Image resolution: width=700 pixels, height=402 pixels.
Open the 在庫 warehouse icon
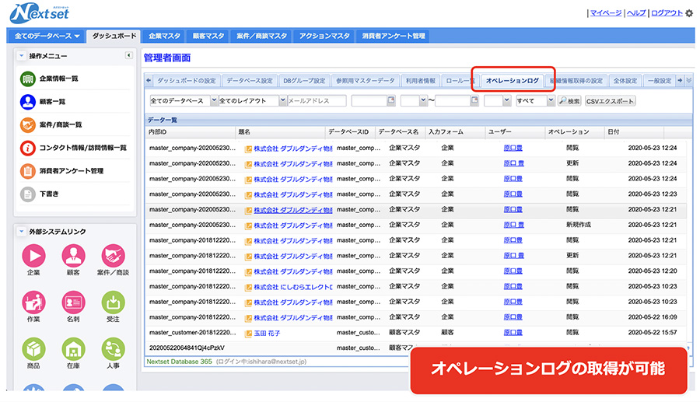[x=73, y=349]
